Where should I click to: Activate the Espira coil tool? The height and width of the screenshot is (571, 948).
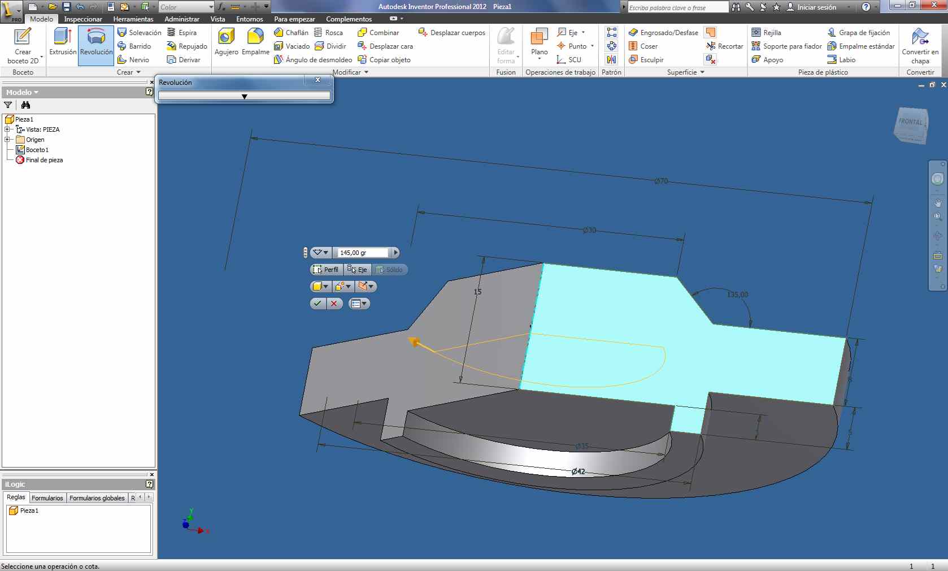tap(181, 32)
